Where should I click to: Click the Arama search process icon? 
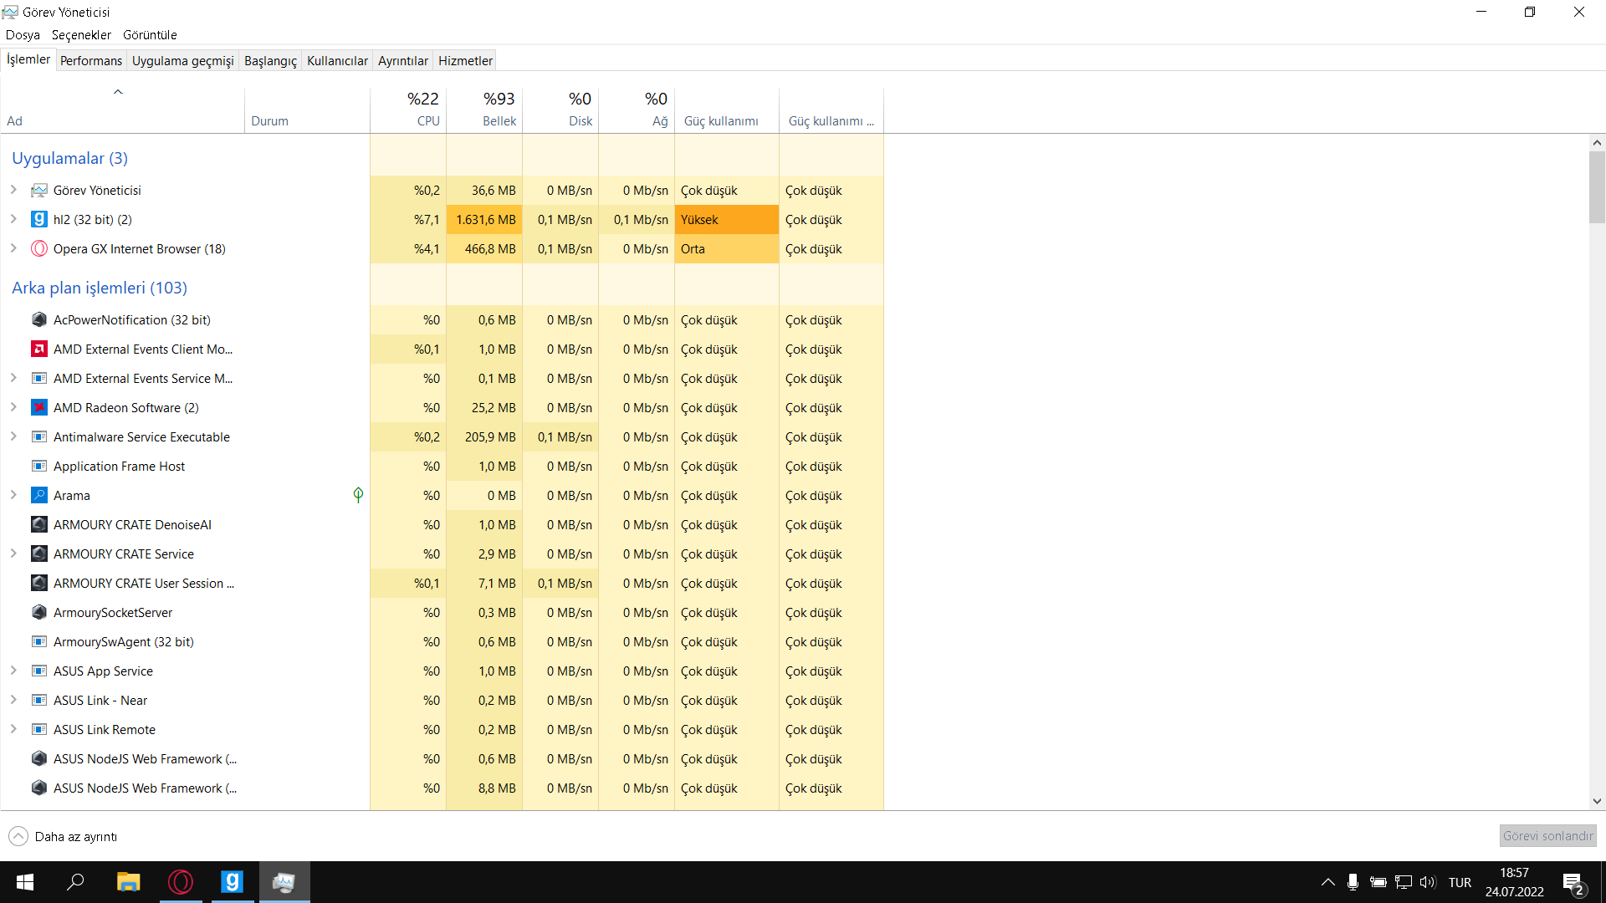pos(39,495)
